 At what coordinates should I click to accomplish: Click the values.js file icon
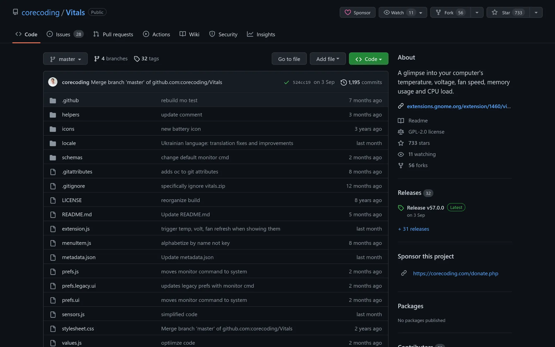(53, 343)
